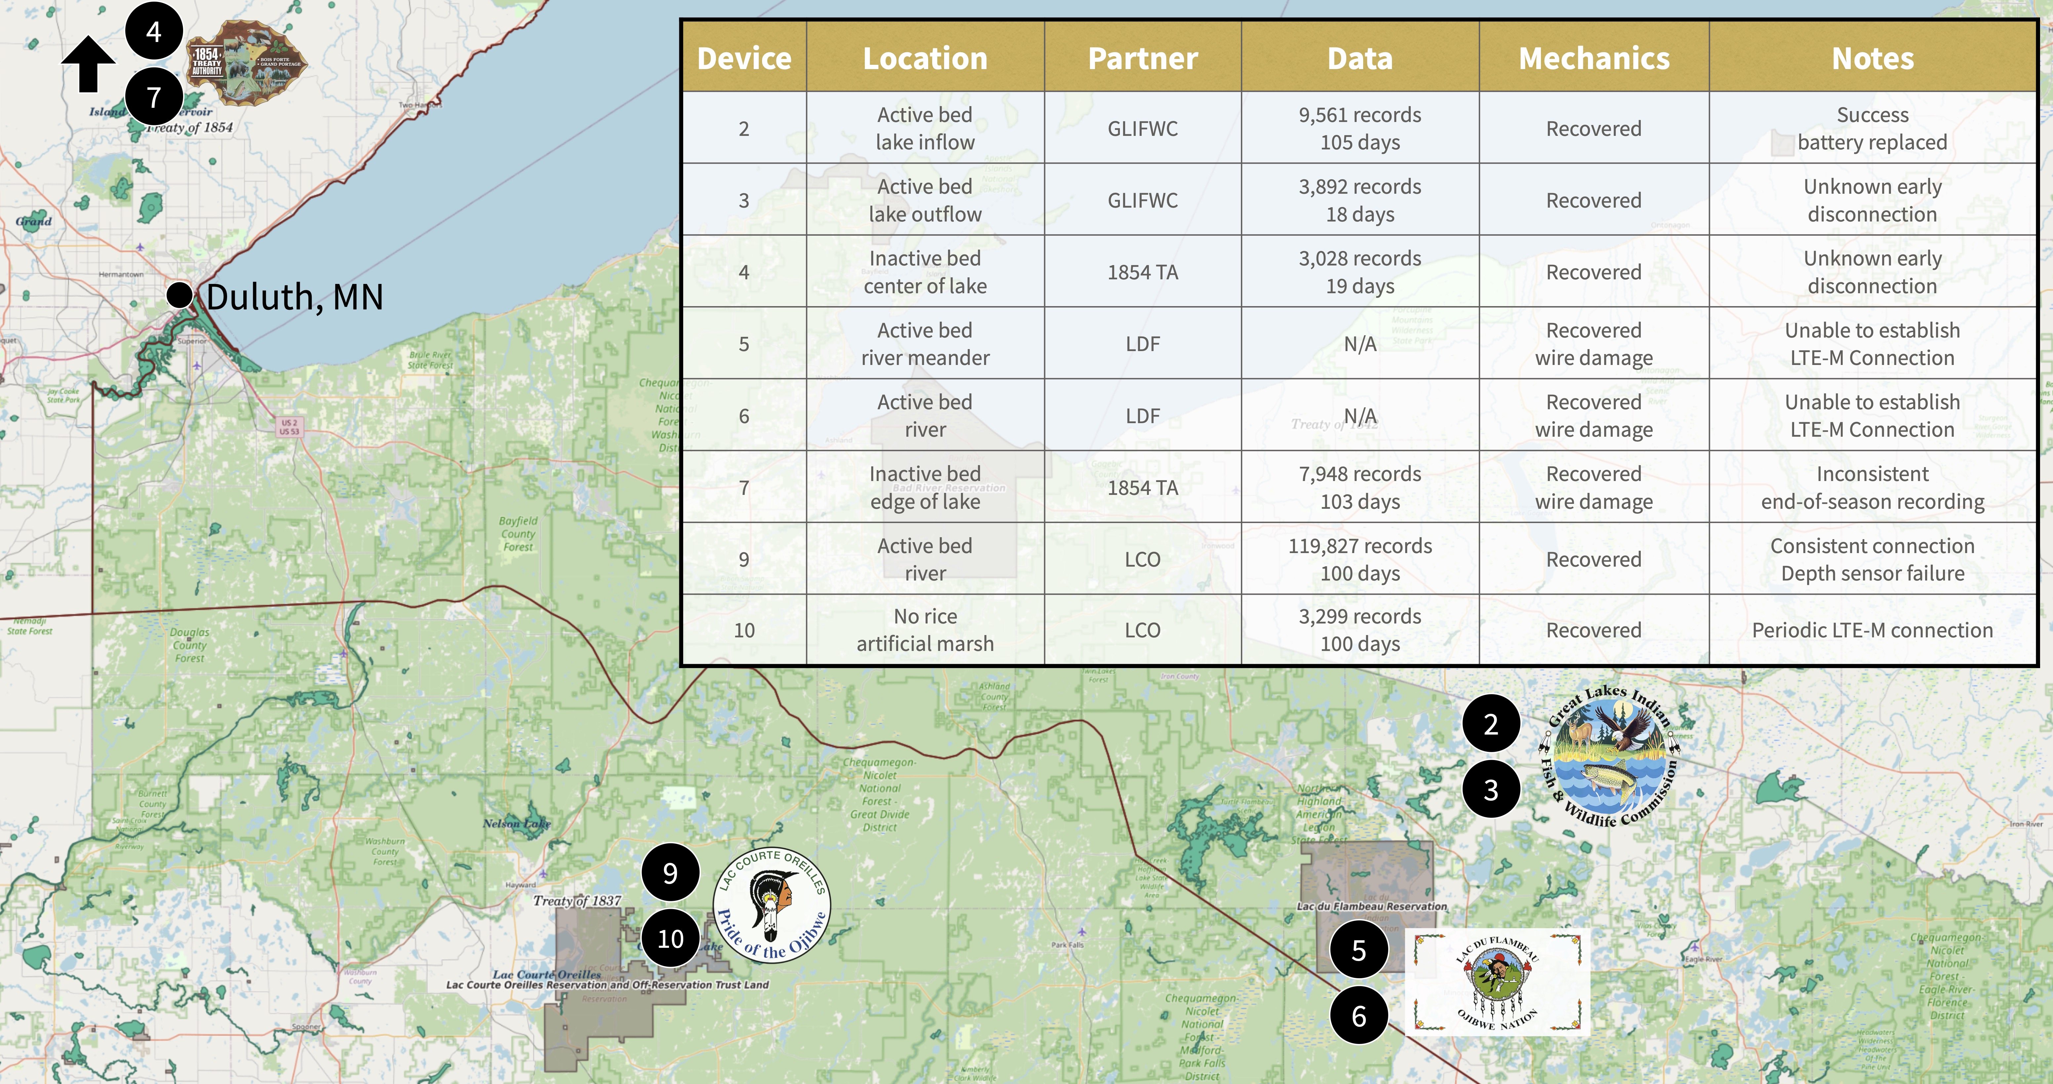
Task: Select the device 2 map marker
Action: 1490,724
